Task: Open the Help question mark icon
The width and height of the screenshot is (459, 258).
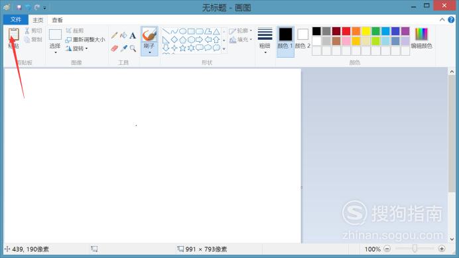Action: coord(451,20)
